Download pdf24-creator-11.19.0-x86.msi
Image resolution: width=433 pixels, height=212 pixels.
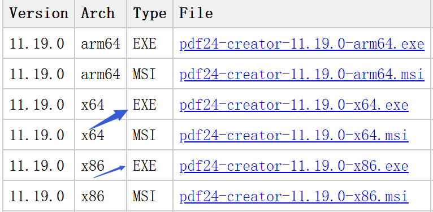coord(294,197)
